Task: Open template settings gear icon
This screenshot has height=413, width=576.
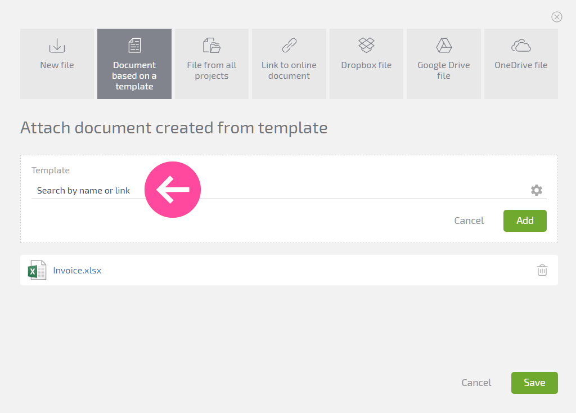Action: (x=536, y=190)
